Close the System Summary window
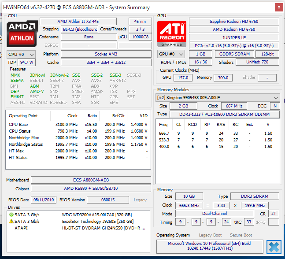The width and height of the screenshot is (285, 259). coord(279,7)
